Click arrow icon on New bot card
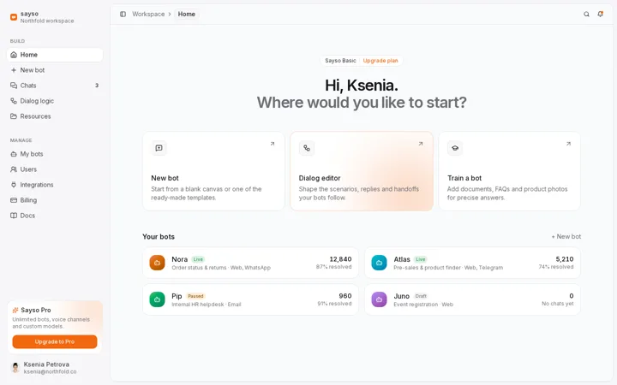Image resolution: width=617 pixels, height=385 pixels. (273, 144)
